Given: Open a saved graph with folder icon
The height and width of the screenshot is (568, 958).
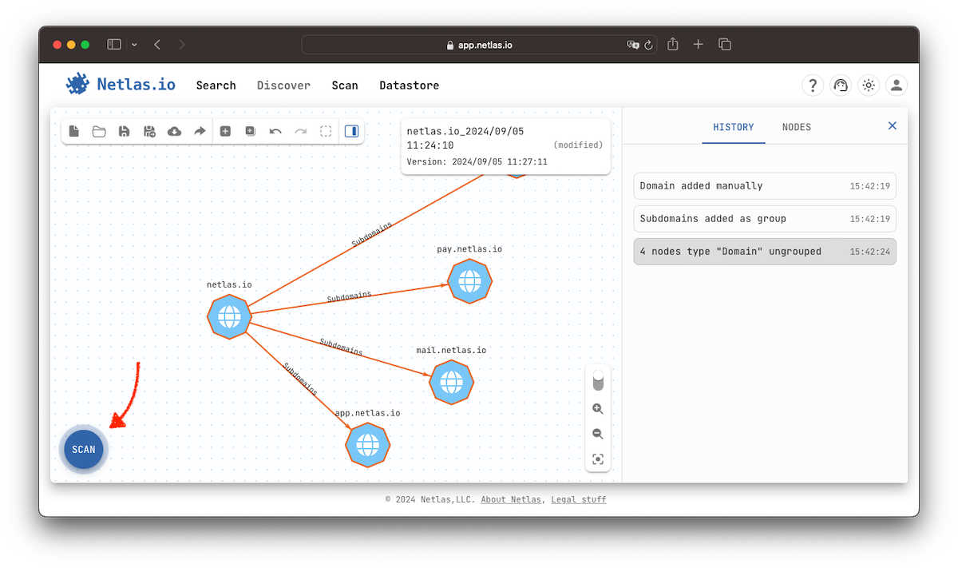Looking at the screenshot, I should point(99,132).
